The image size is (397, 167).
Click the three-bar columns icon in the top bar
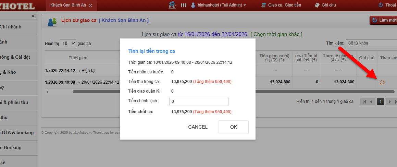click(184, 5)
